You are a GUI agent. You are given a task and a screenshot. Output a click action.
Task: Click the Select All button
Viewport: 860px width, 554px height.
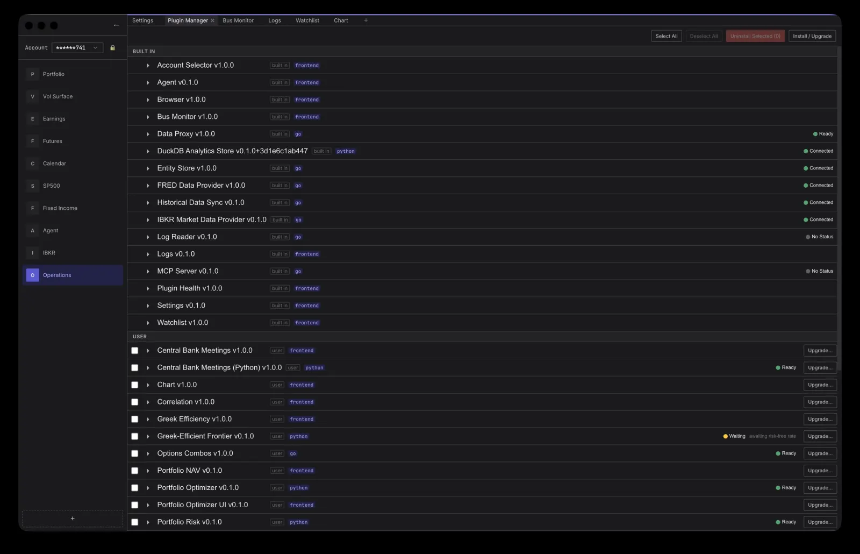[x=666, y=36]
